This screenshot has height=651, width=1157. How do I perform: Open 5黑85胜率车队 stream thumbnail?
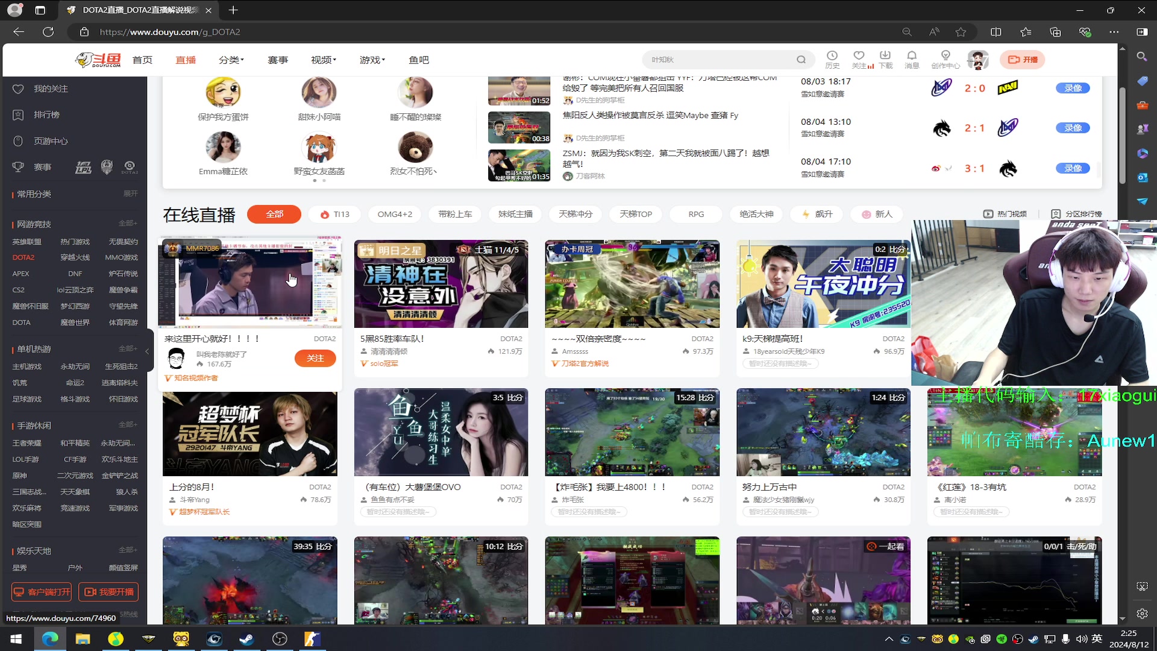441,284
